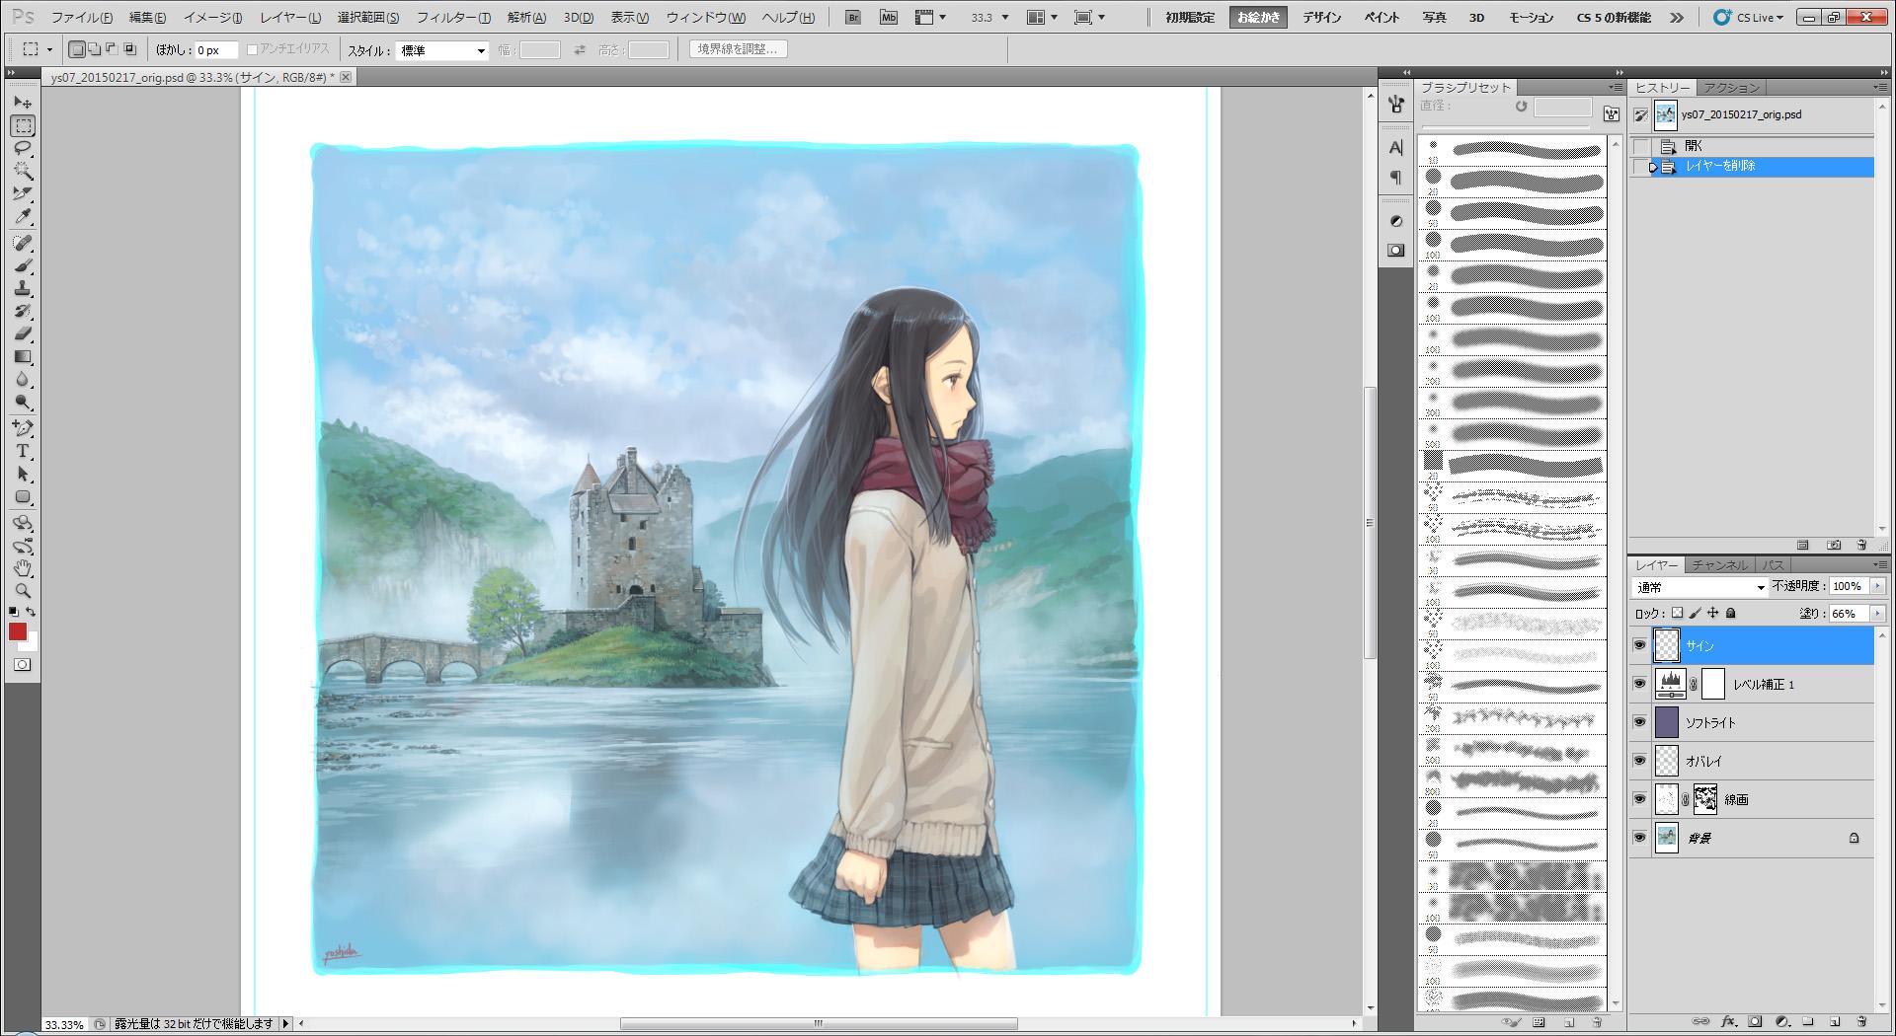Open the Character panel icon
The image size is (1896, 1036).
coord(1395,148)
